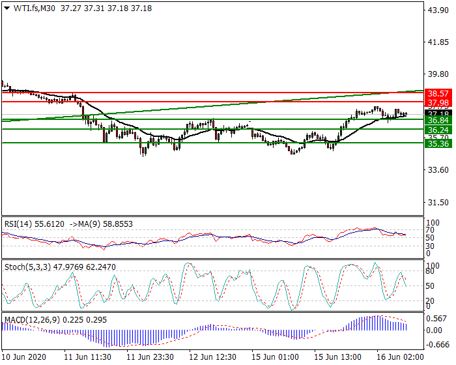This screenshot has height=365, width=456.
Task: Click the Stoch value 62.2470
Action: (x=100, y=267)
